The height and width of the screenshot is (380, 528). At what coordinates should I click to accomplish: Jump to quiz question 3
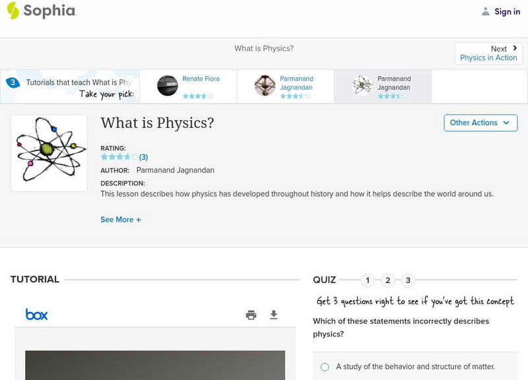click(x=408, y=280)
